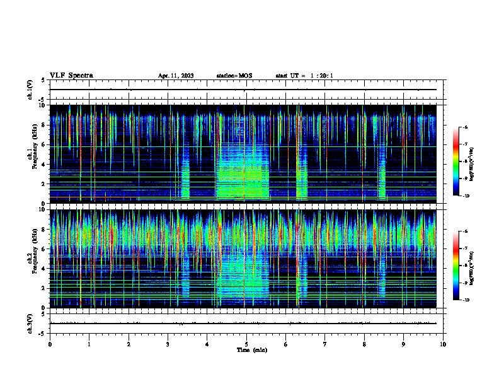Click the ch.1 voltage waveform strip
Image resolution: width=499 pixels, height=386 pixels.
tap(246, 90)
